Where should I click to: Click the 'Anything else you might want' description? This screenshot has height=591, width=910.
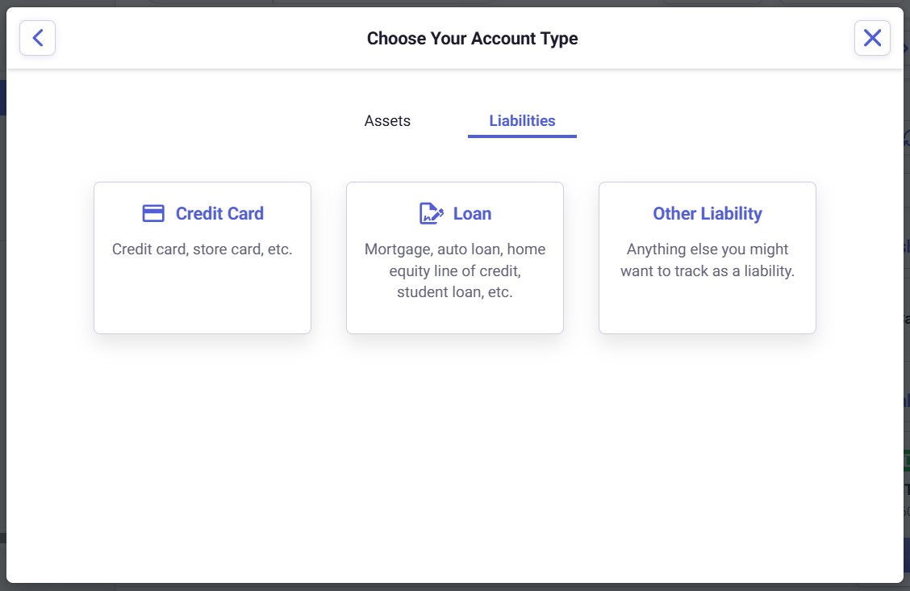pos(708,260)
